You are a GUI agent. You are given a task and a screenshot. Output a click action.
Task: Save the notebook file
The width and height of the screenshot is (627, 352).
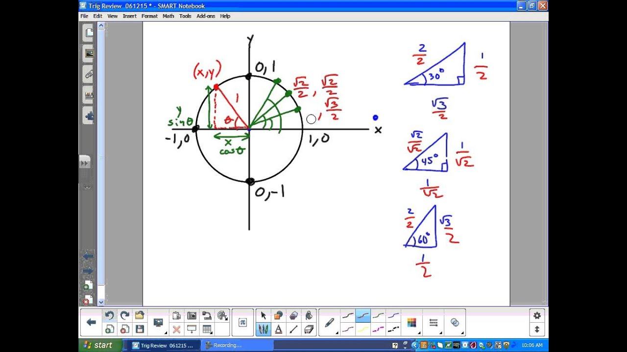pyautogui.click(x=140, y=329)
